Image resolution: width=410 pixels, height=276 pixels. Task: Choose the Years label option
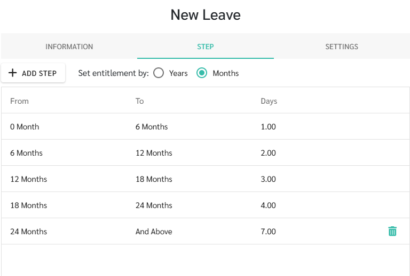pyautogui.click(x=178, y=73)
